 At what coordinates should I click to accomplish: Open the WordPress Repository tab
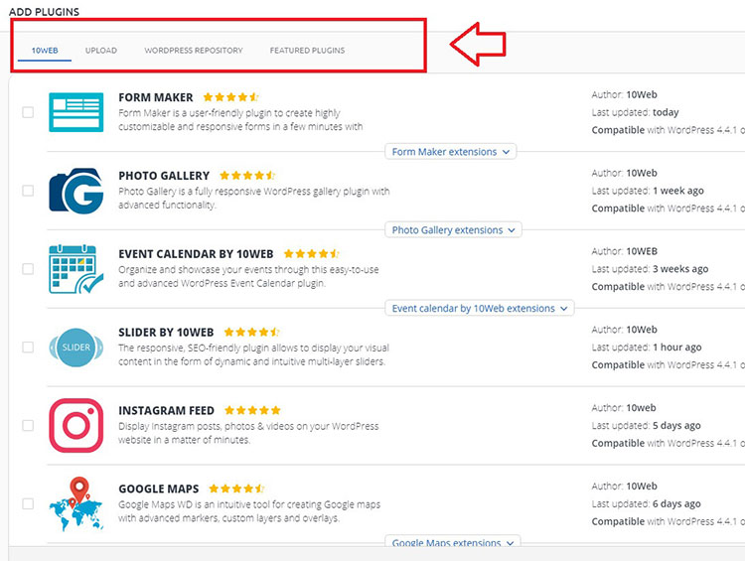point(194,51)
